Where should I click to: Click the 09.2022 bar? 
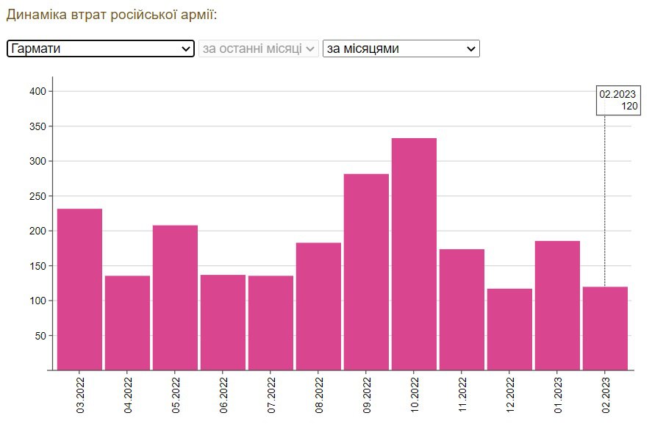[366, 272]
